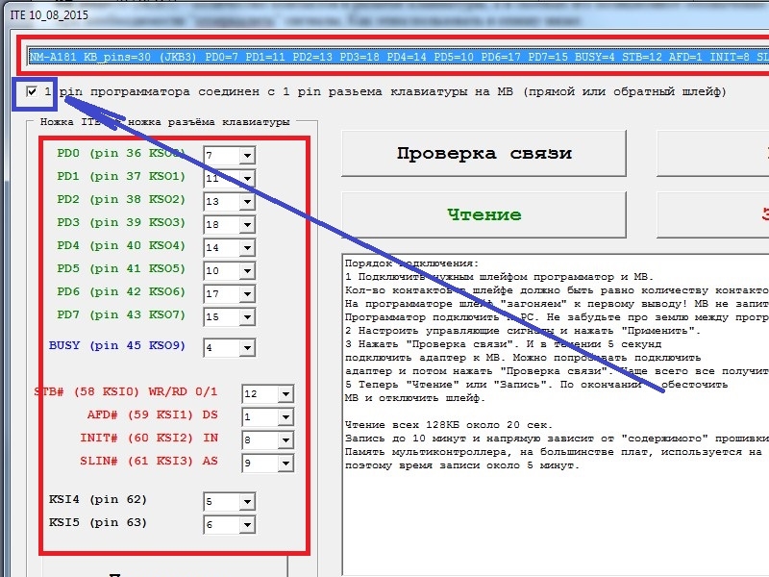
Task: Click the ITE 10_08_2015 window title
Action: (49, 14)
